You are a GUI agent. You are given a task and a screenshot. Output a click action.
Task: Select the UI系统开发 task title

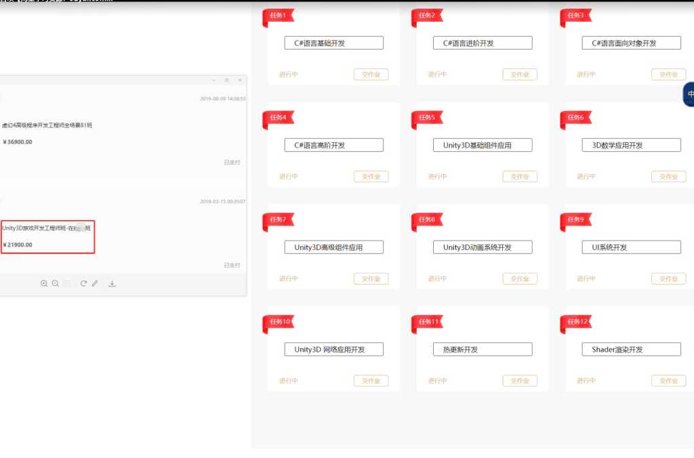coord(631,247)
